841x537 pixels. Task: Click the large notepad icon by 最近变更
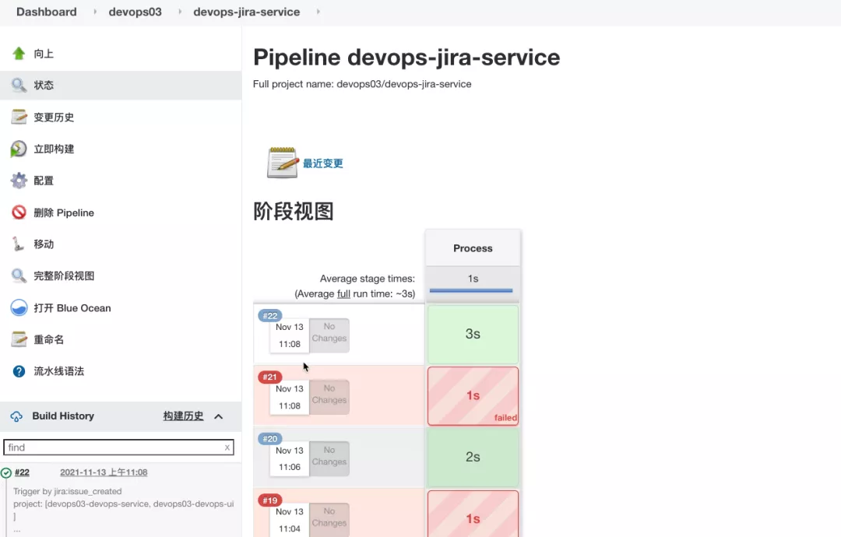coord(283,163)
